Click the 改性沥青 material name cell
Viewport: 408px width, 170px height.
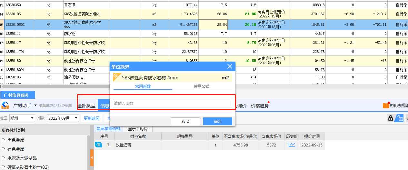click(138, 145)
